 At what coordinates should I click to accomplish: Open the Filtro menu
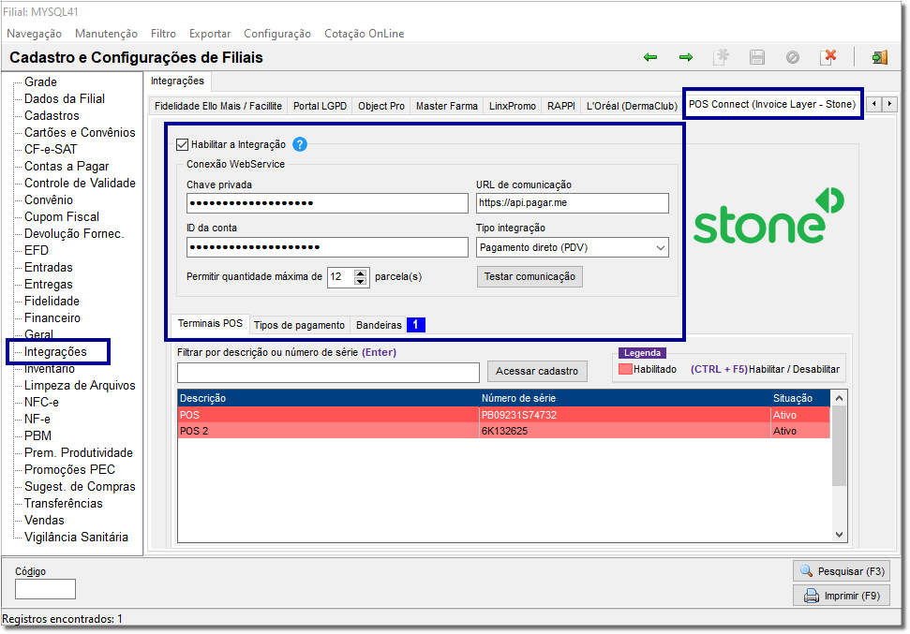coord(163,34)
